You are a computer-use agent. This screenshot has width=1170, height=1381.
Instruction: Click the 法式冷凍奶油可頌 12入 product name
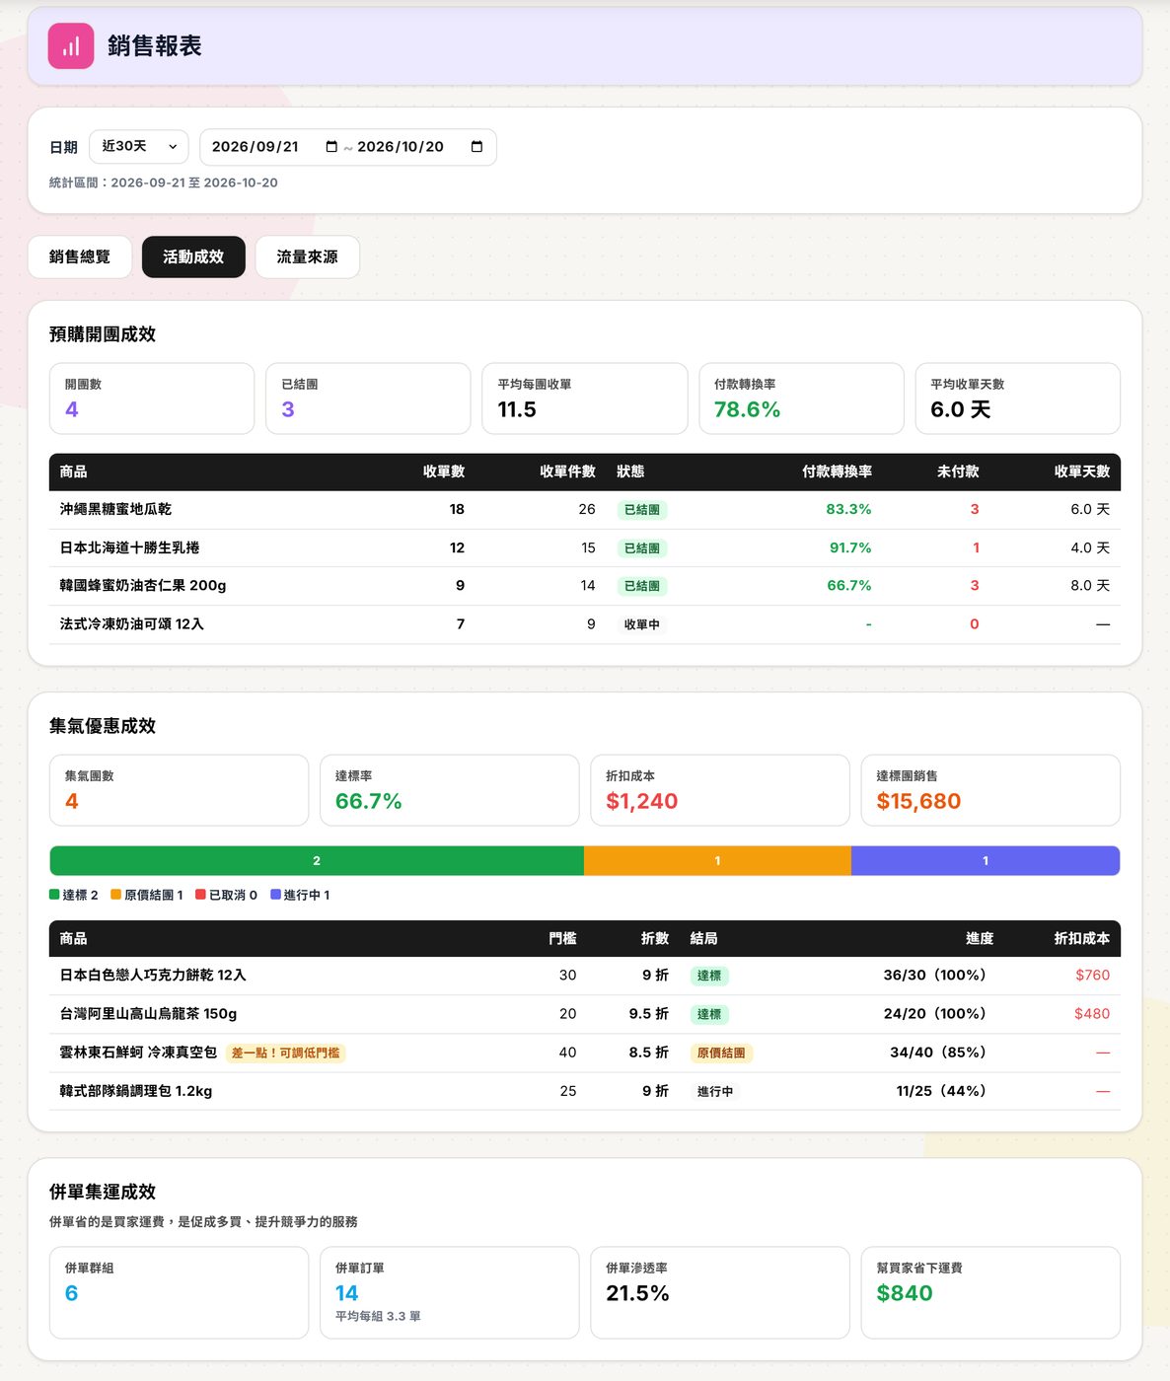(131, 624)
